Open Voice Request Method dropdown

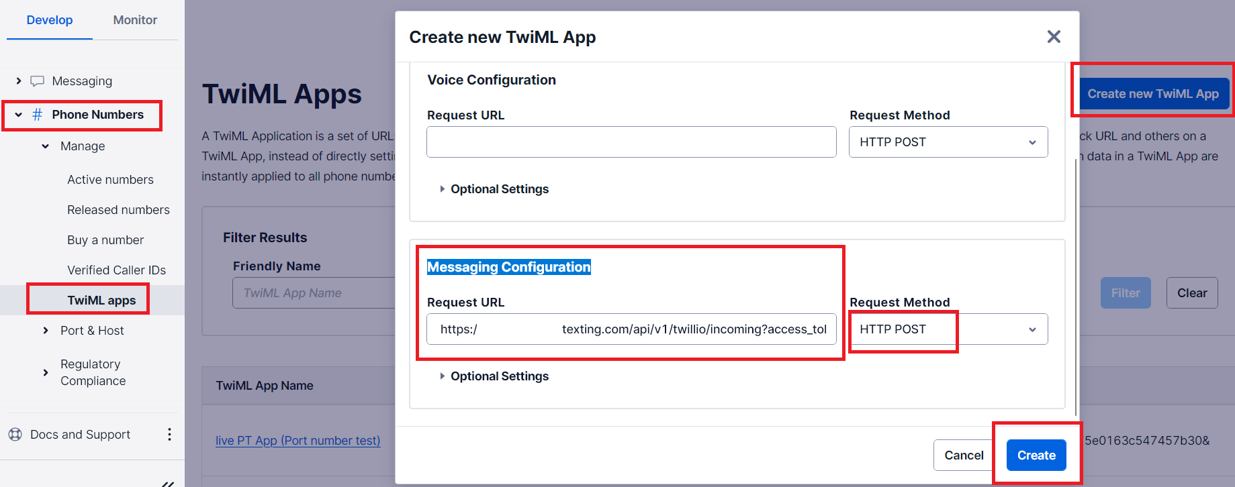pyautogui.click(x=948, y=142)
